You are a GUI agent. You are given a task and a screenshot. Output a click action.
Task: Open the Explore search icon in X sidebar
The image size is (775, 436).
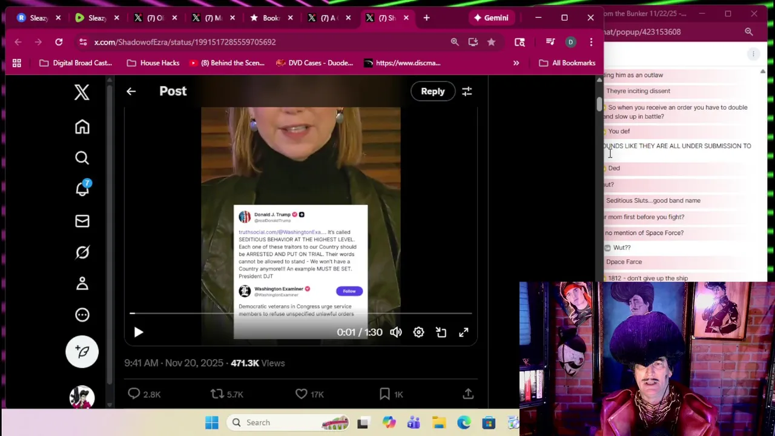click(x=82, y=158)
